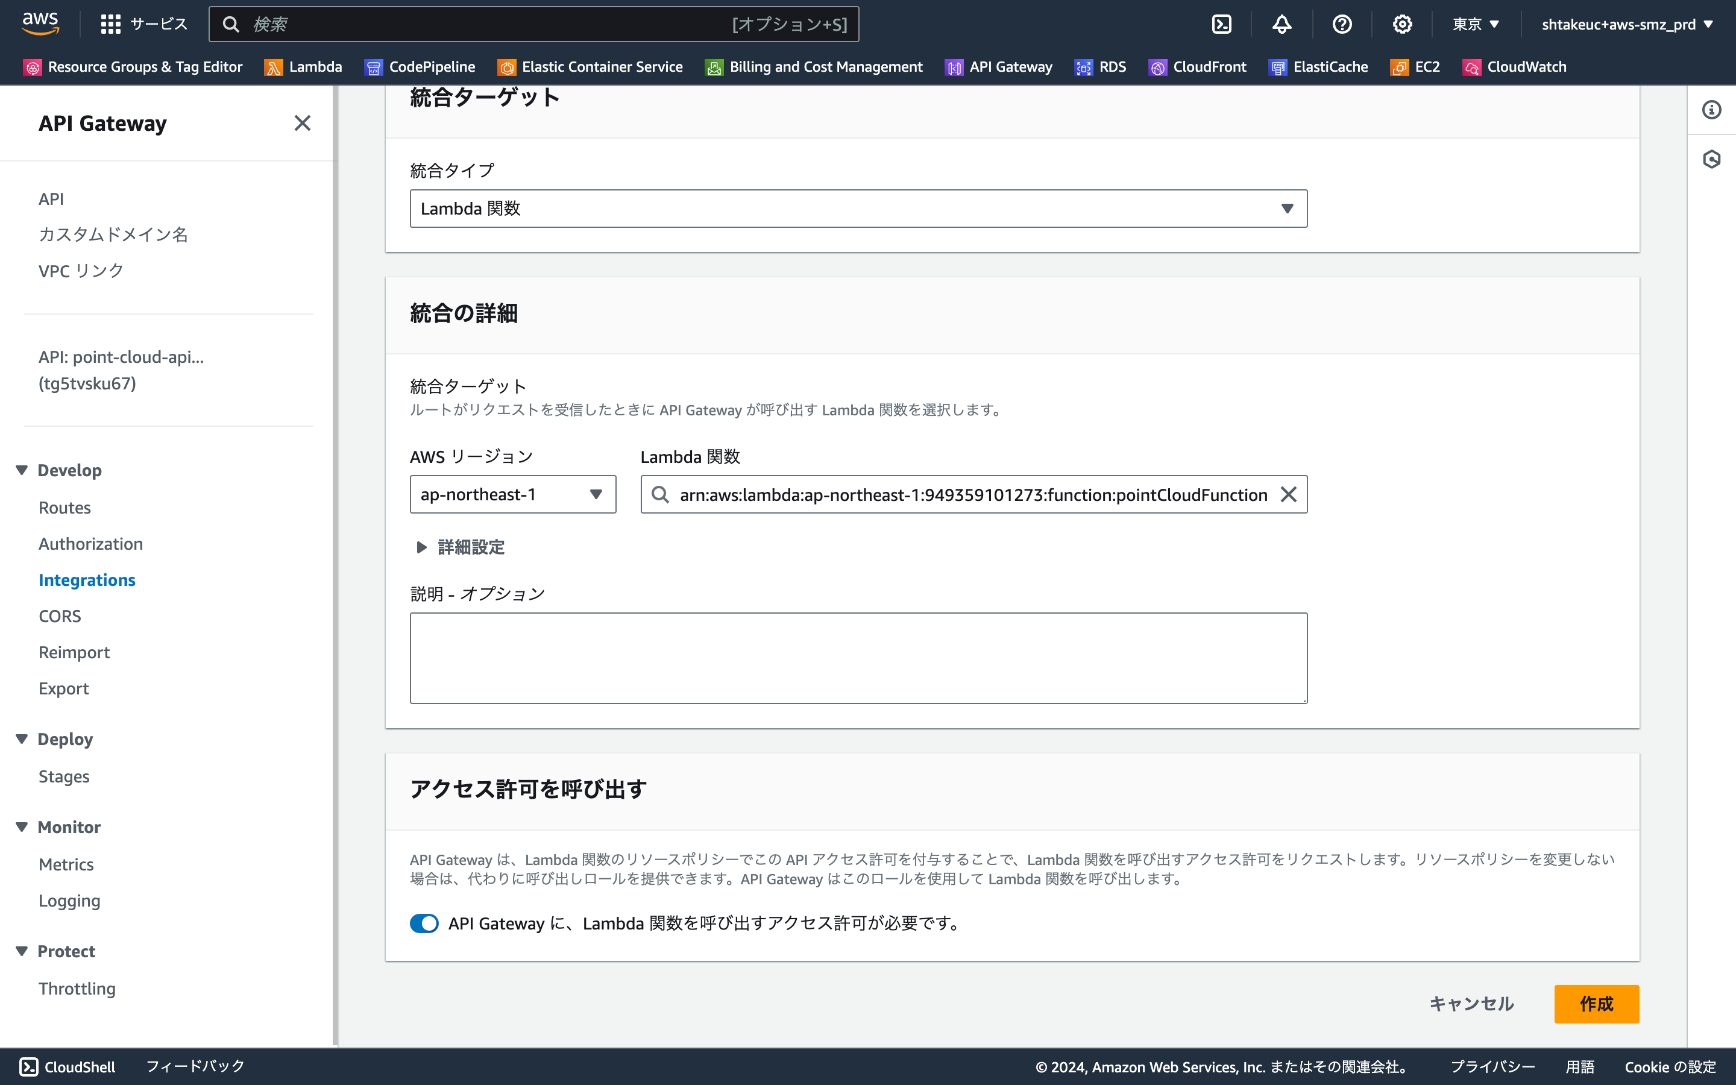Collapse the Monitor navigation group

click(x=22, y=828)
